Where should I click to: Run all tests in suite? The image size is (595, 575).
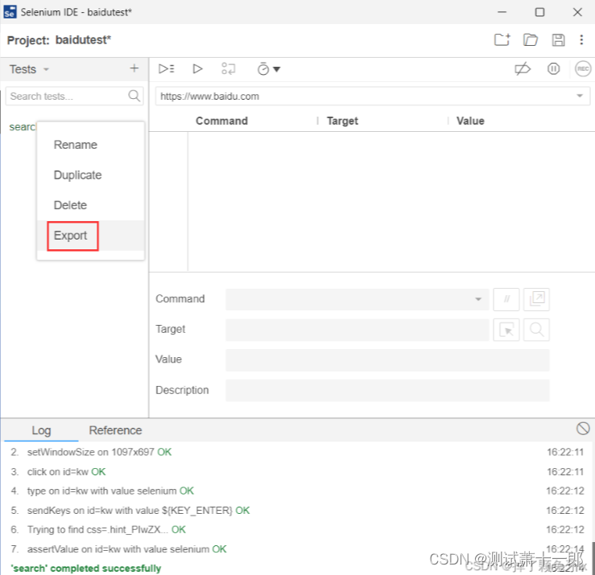coord(166,68)
